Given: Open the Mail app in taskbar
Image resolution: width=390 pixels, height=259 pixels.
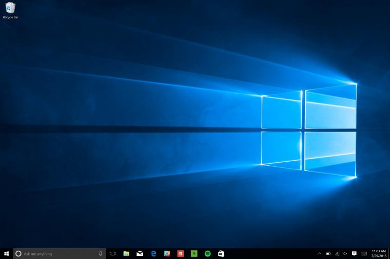Looking at the screenshot, I should [x=140, y=253].
